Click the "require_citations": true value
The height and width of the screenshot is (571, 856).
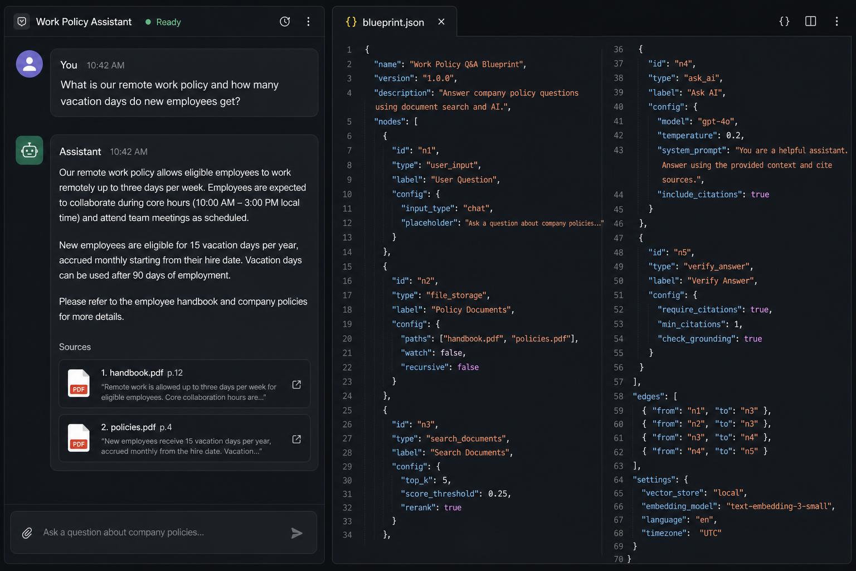759,309
